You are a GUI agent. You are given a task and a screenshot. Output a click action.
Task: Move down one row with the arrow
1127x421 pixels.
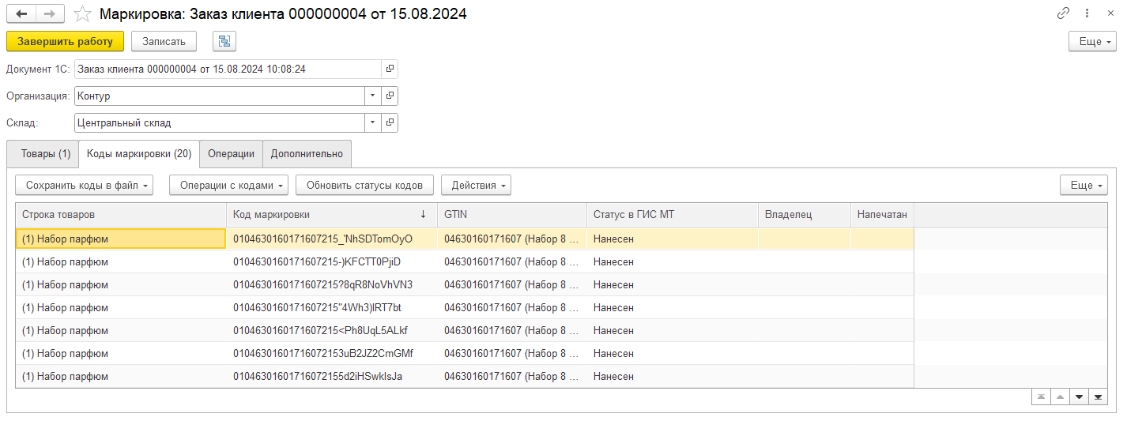(1079, 397)
